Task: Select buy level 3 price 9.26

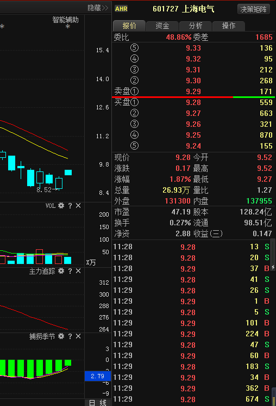Action: [x=193, y=124]
